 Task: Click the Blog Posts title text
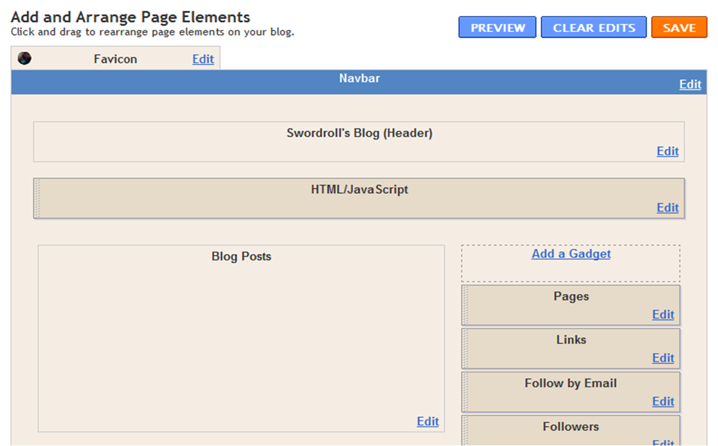(x=241, y=257)
